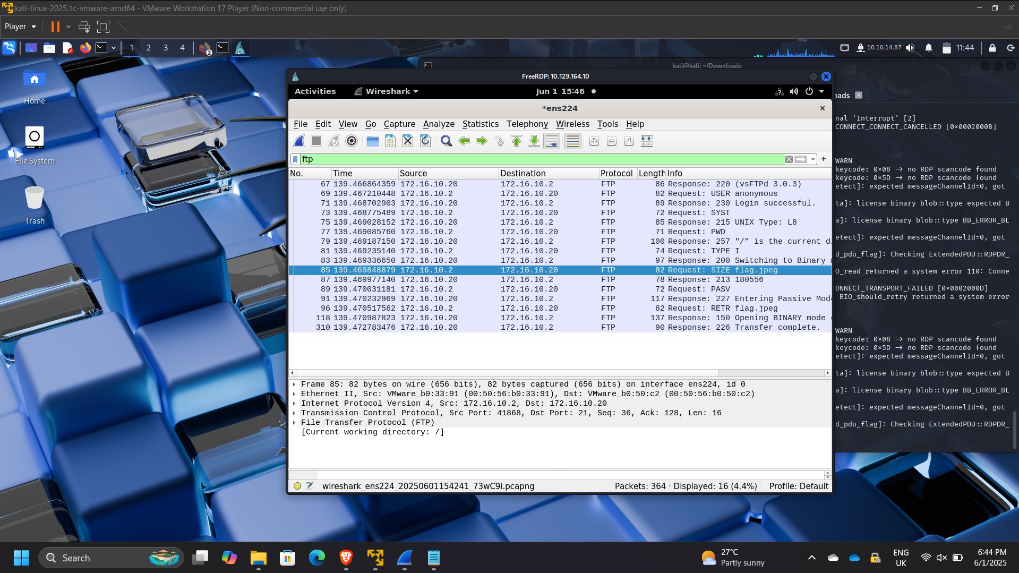Open capture options gear icon

pyautogui.click(x=351, y=141)
